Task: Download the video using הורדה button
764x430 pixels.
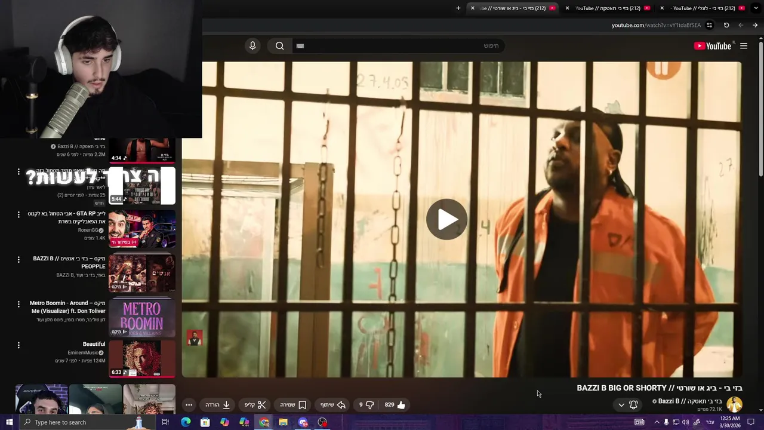Action: (218, 405)
